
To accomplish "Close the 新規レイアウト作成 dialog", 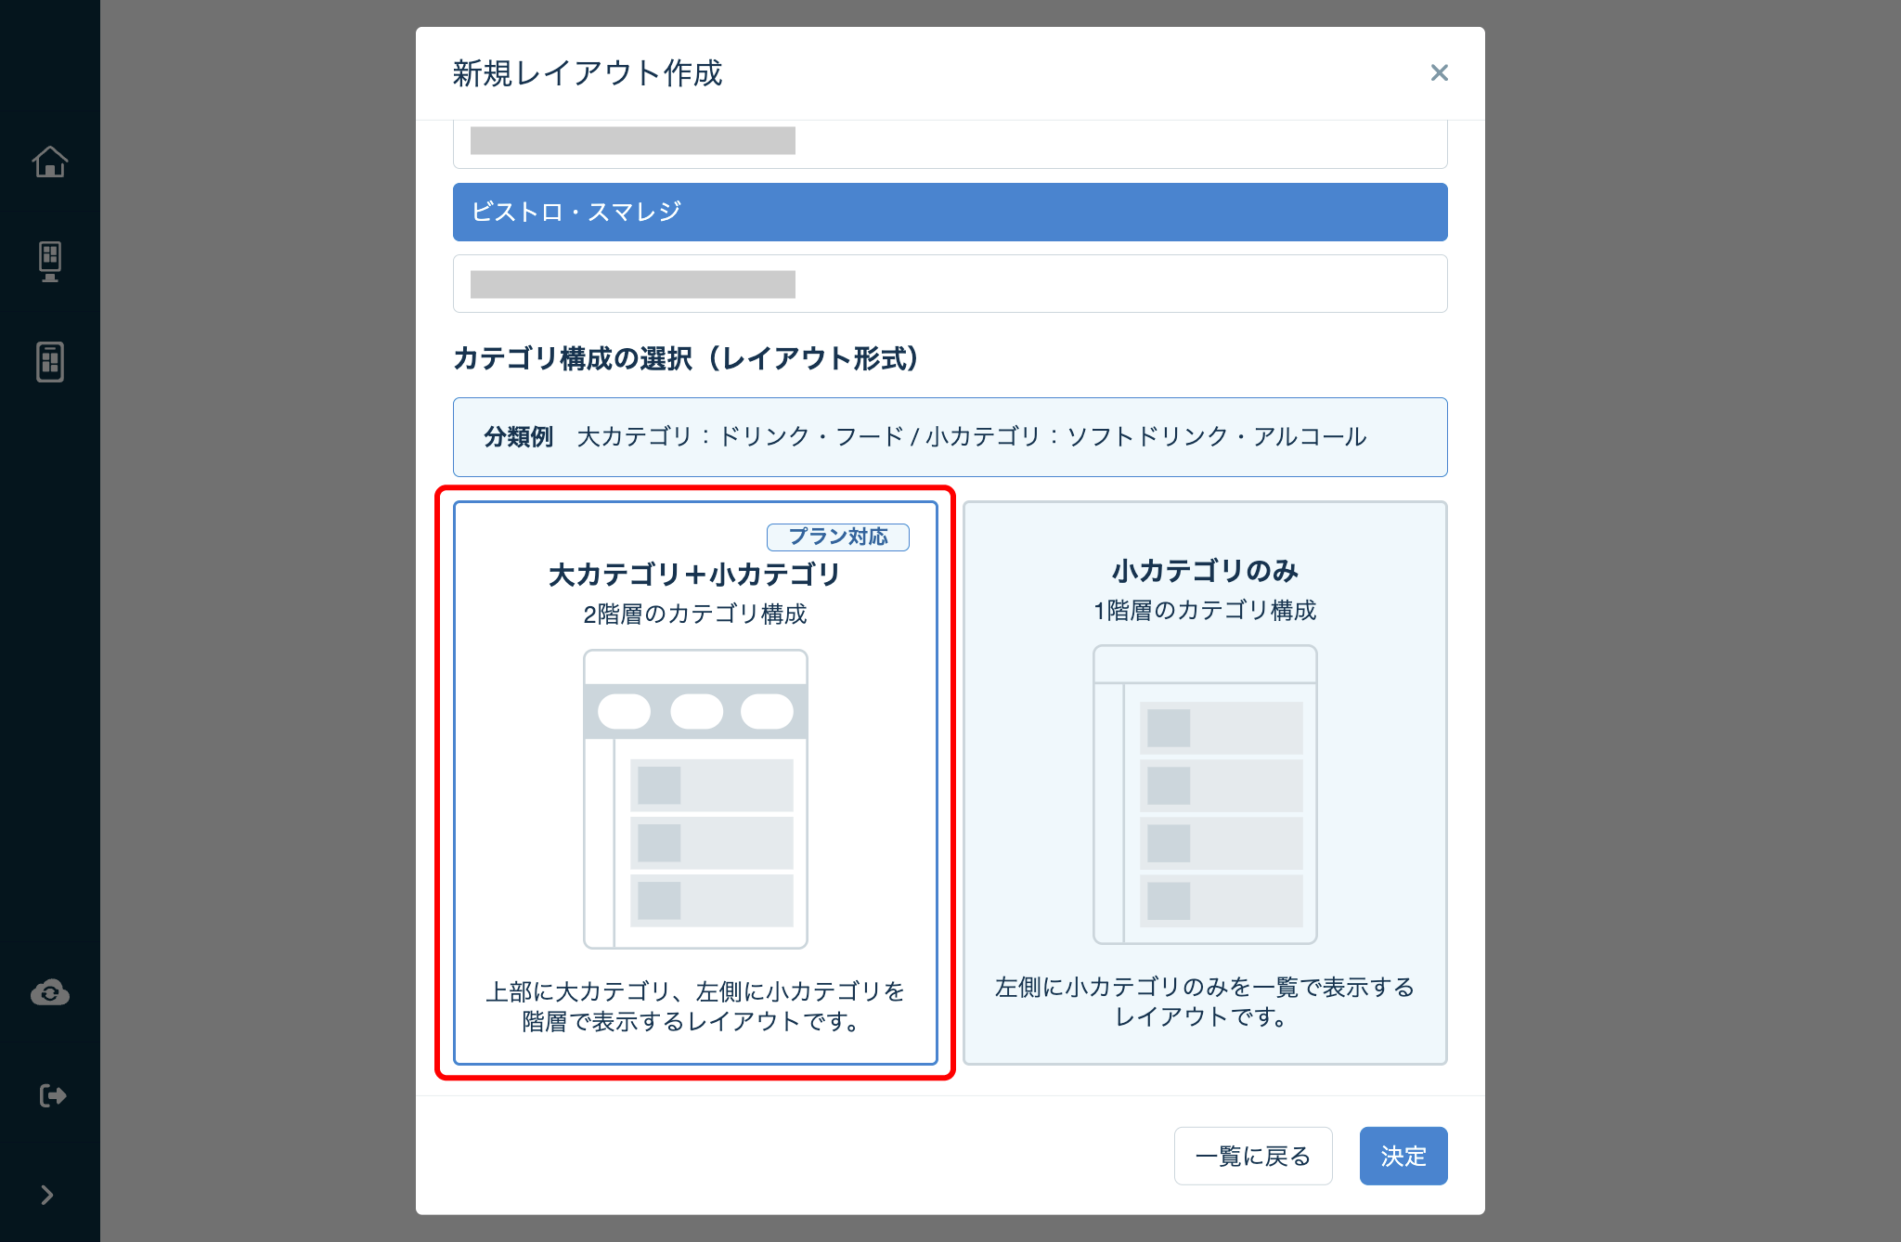I will [x=1440, y=72].
